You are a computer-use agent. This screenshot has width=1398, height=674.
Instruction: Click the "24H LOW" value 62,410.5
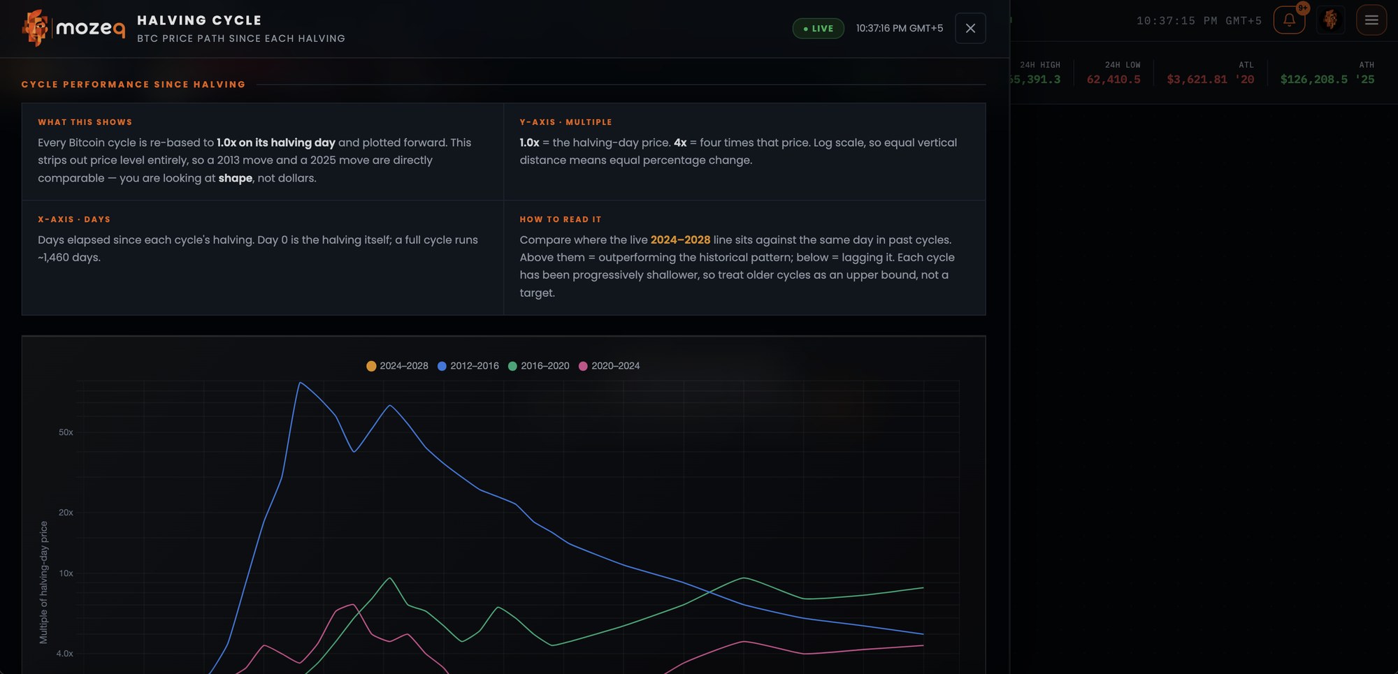click(x=1114, y=80)
